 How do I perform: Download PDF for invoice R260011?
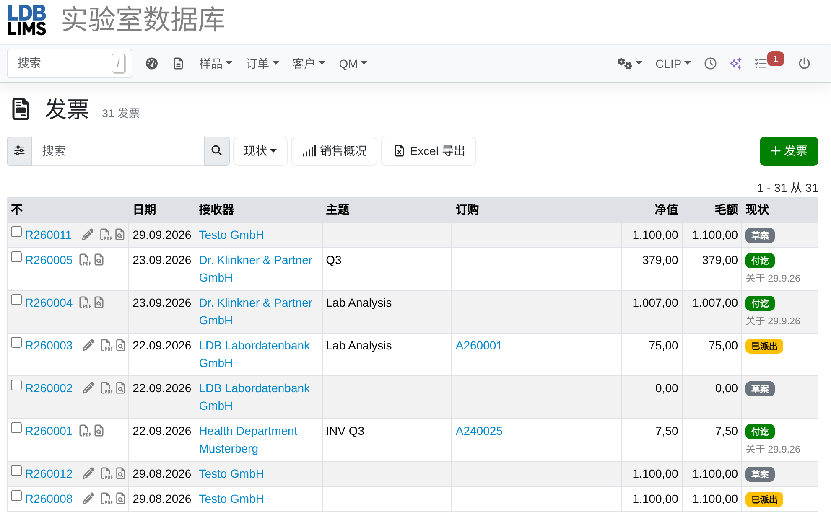[x=106, y=235]
